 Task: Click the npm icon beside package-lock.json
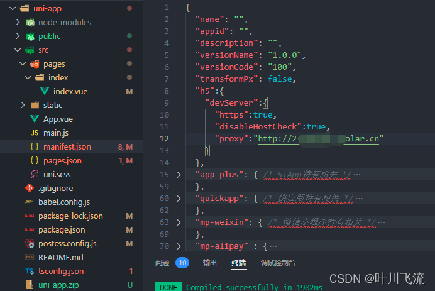coord(30,216)
